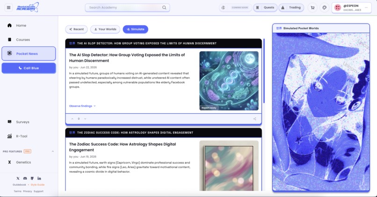
Task: Open Genetics in sidebar
Action: coord(29,162)
